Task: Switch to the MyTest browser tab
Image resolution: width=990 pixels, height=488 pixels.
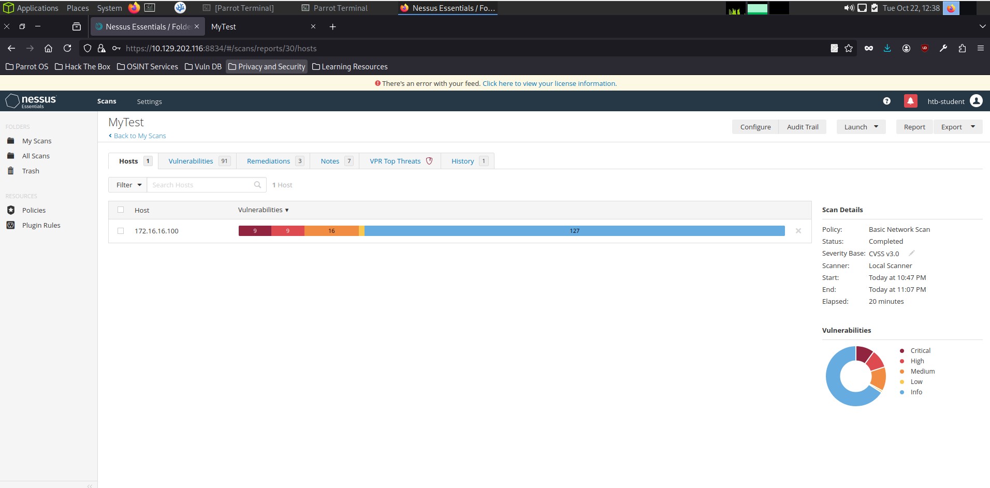Action: [263, 26]
